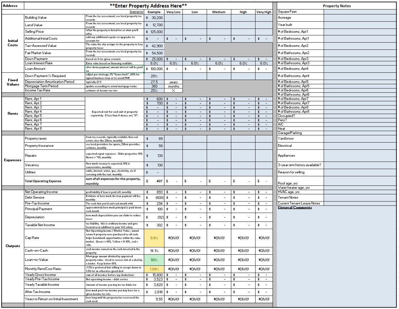Image resolution: width=399 pixels, height=309 pixels.
Task: Select the Total Operating Expense cell showing $407
Action: [154, 181]
